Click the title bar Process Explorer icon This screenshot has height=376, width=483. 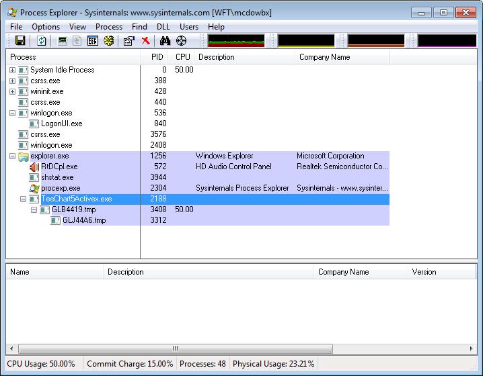coord(12,12)
